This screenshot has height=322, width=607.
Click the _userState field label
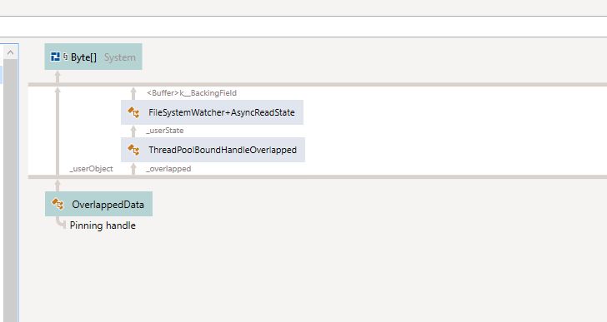(x=165, y=131)
